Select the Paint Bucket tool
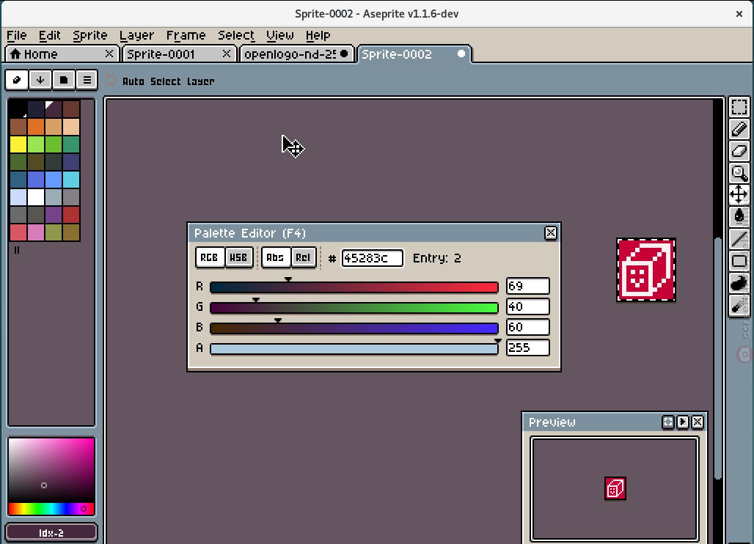This screenshot has height=544, width=754. click(x=739, y=217)
